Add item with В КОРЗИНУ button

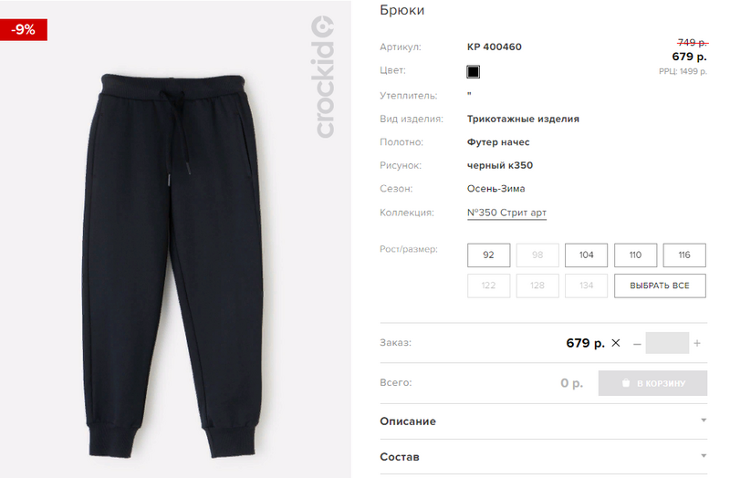652,383
